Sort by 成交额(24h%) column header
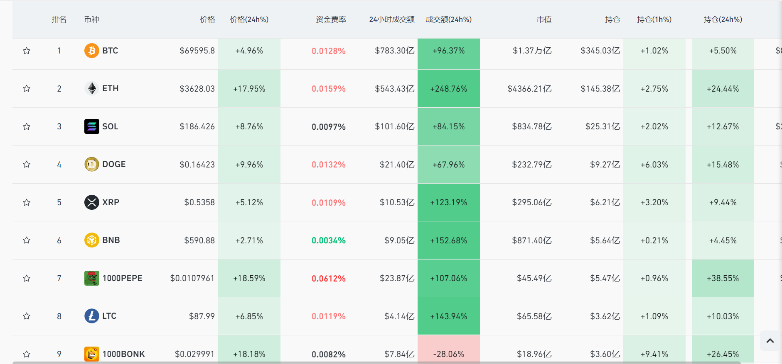The width and height of the screenshot is (782, 364). pyautogui.click(x=448, y=19)
